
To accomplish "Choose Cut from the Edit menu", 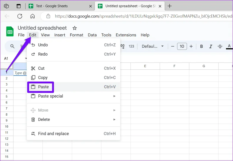I will tap(73, 68).
